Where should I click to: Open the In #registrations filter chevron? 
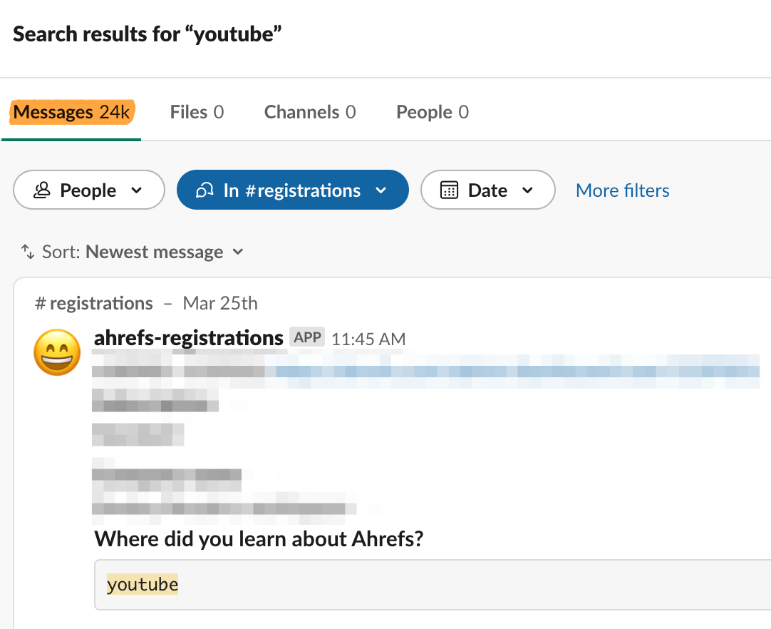[x=381, y=190]
